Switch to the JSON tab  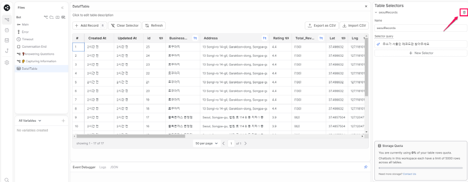(x=114, y=167)
